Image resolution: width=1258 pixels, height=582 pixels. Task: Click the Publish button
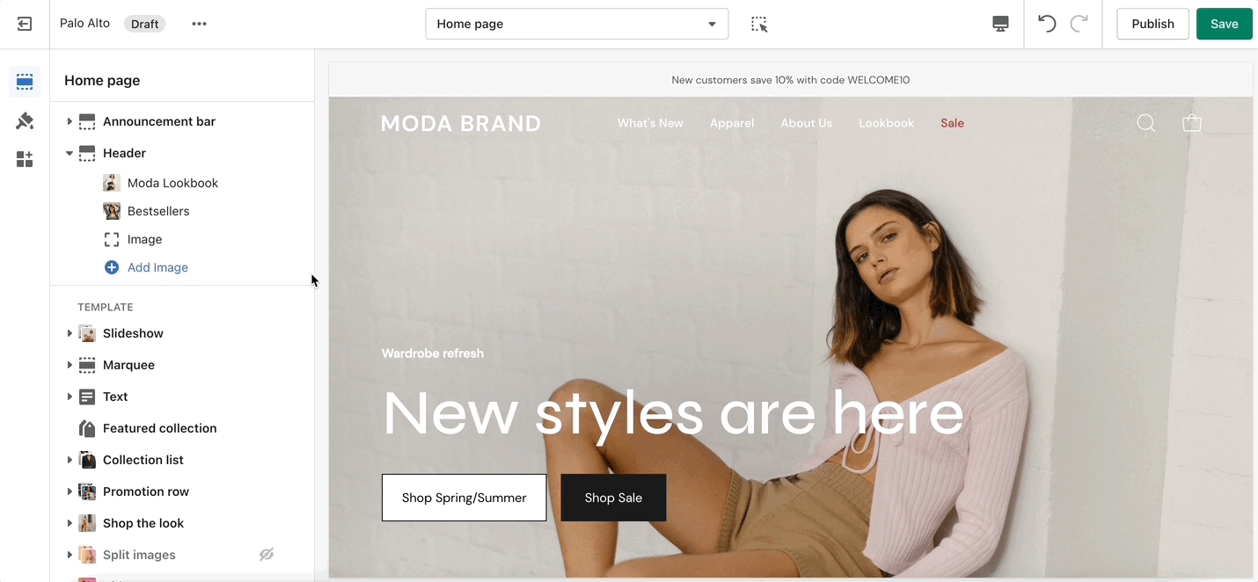click(1152, 24)
